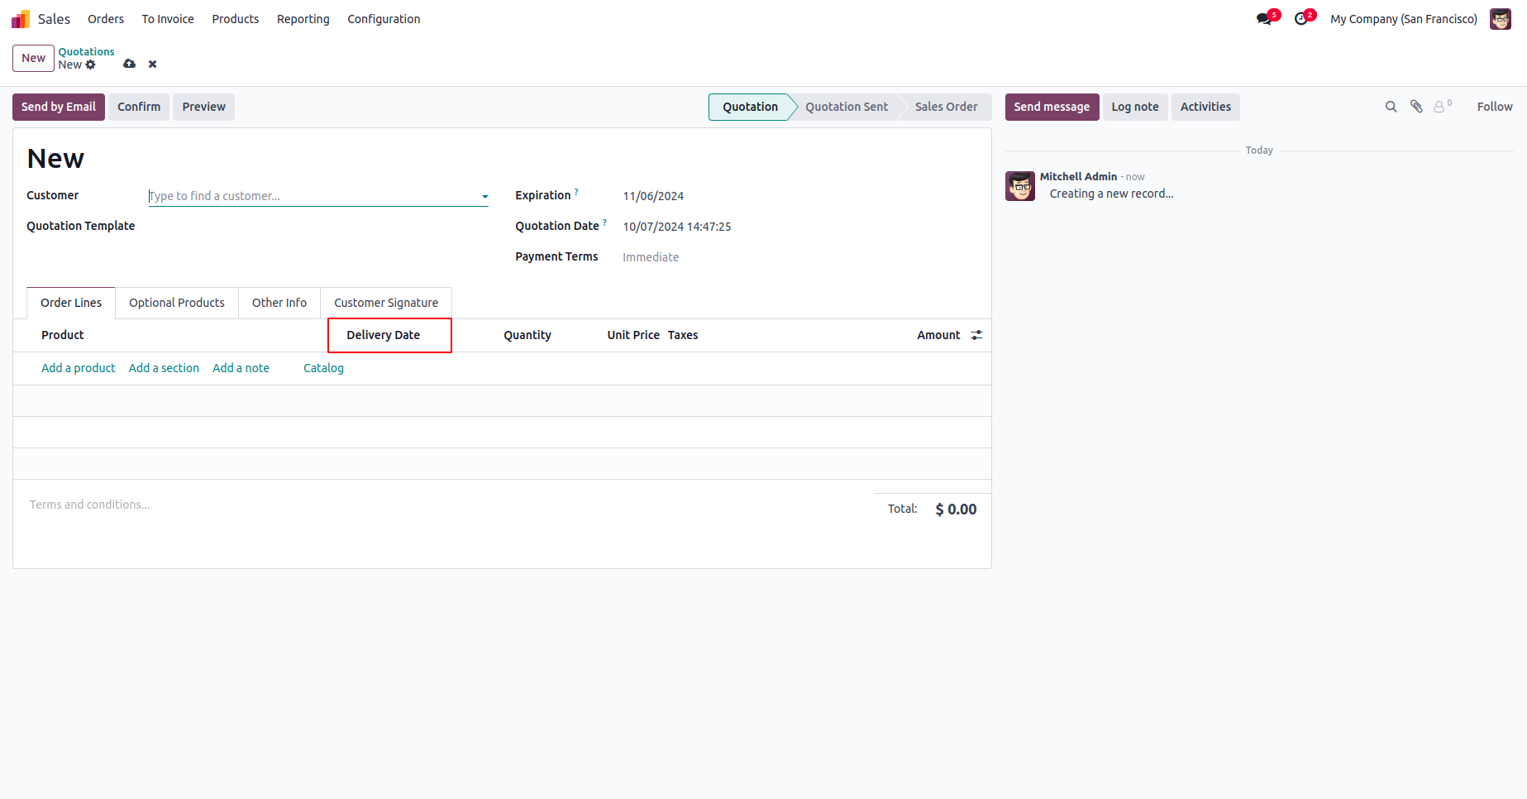Click the user avatar in top bar
Screen dimensions: 1527x799
(x=1501, y=19)
